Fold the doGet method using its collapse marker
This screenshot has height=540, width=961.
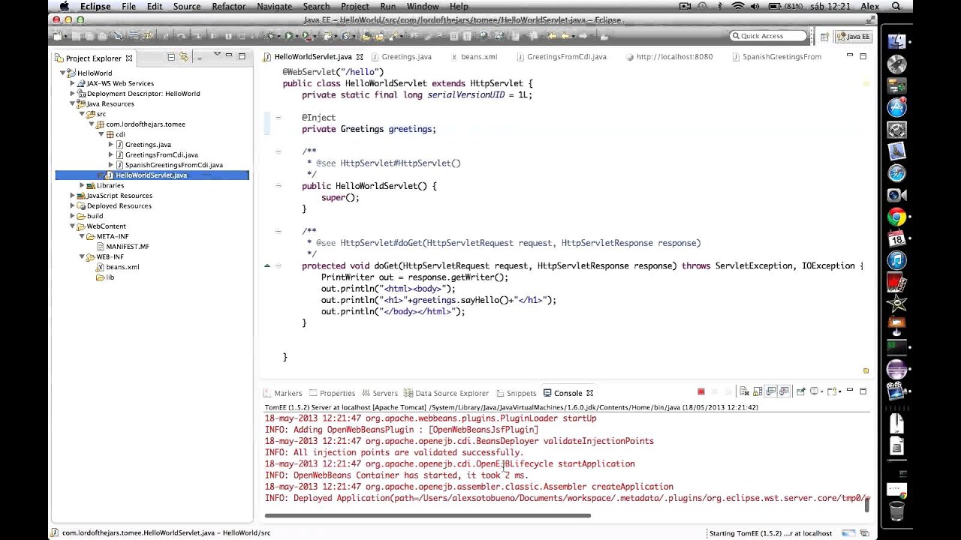click(278, 265)
